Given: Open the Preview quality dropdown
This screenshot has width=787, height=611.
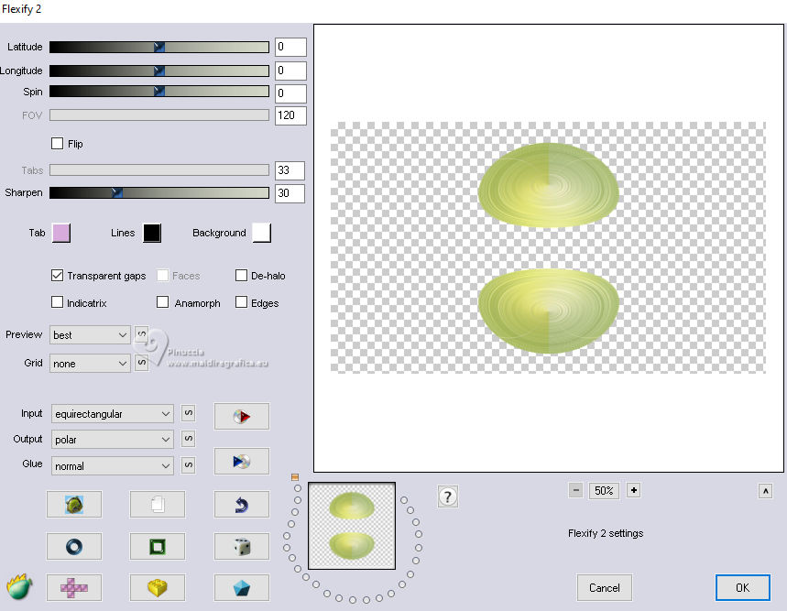Looking at the screenshot, I should tap(91, 334).
